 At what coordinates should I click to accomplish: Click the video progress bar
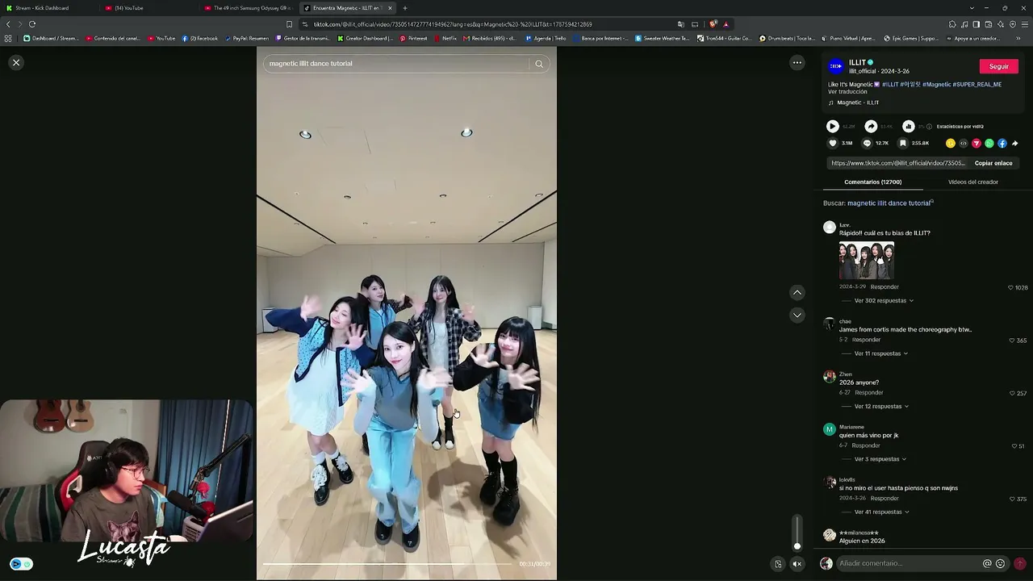pos(388,563)
